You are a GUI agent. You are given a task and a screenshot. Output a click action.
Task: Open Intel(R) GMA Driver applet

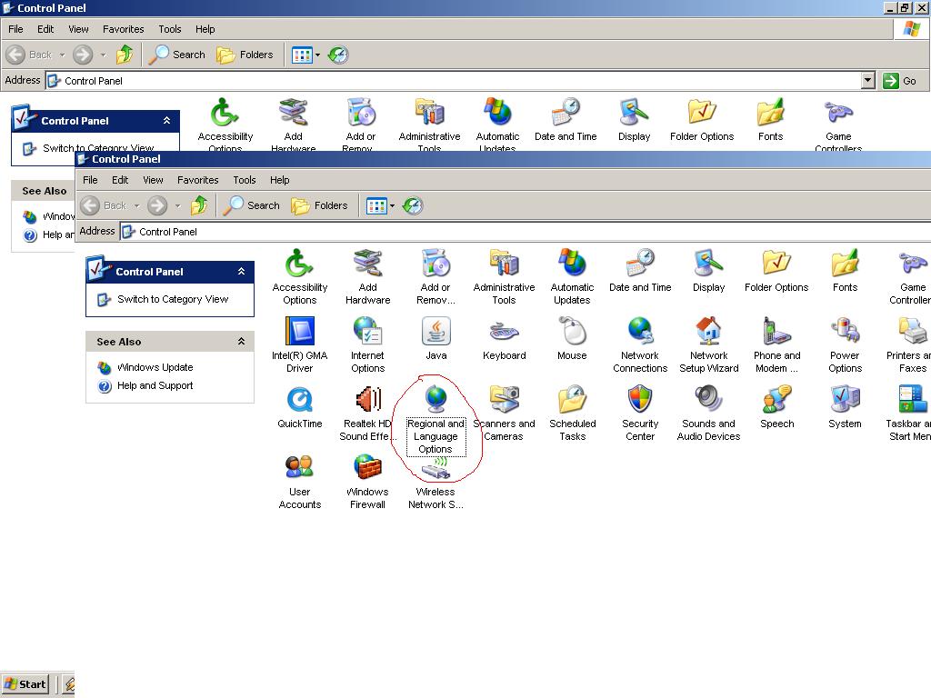click(299, 344)
